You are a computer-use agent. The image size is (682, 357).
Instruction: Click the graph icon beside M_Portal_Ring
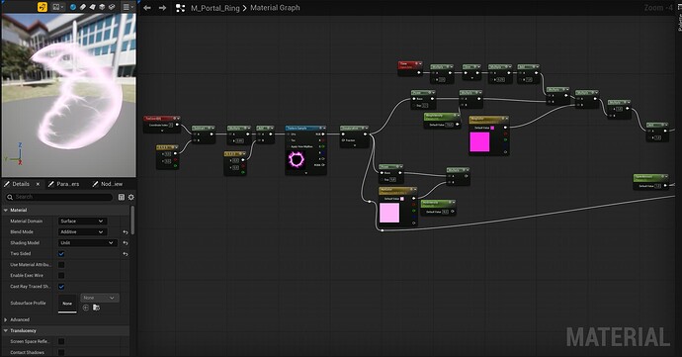pos(180,8)
